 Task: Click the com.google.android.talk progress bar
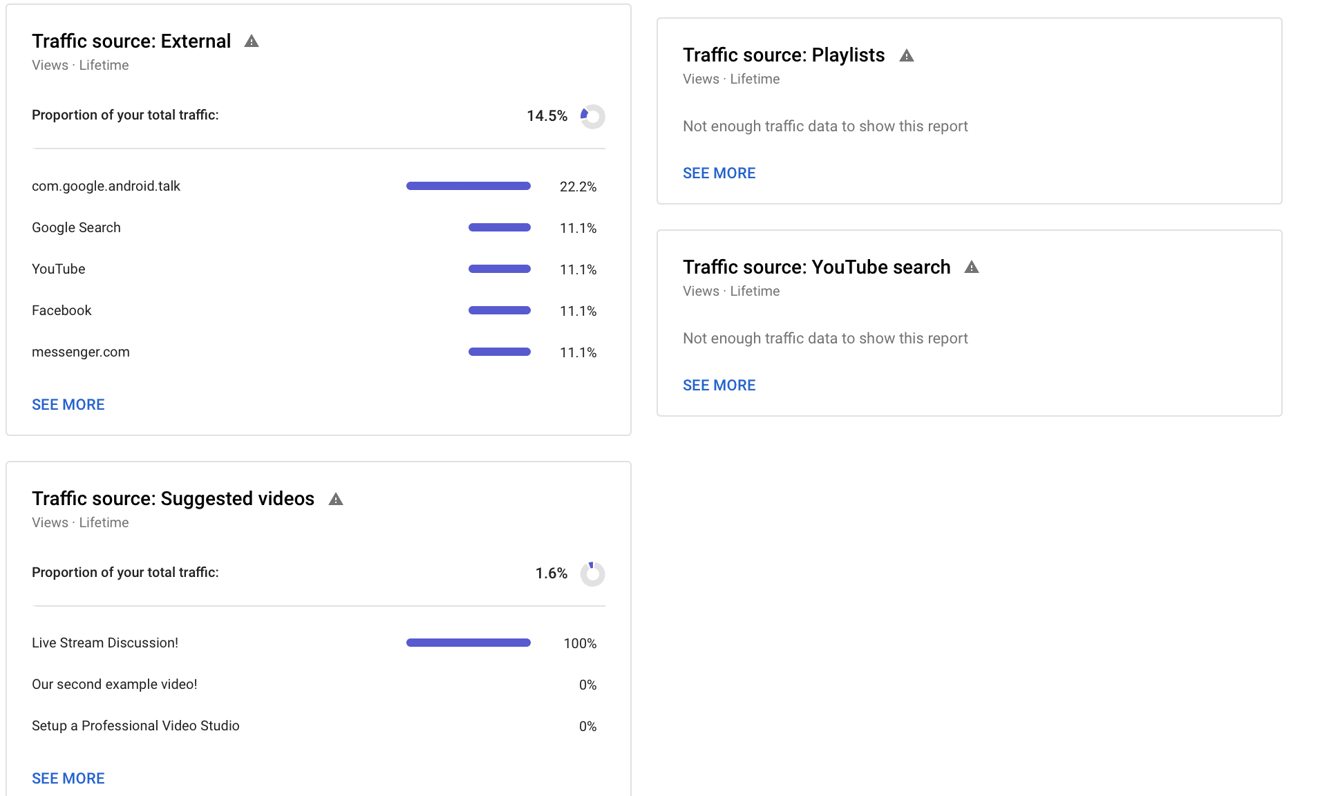[469, 186]
